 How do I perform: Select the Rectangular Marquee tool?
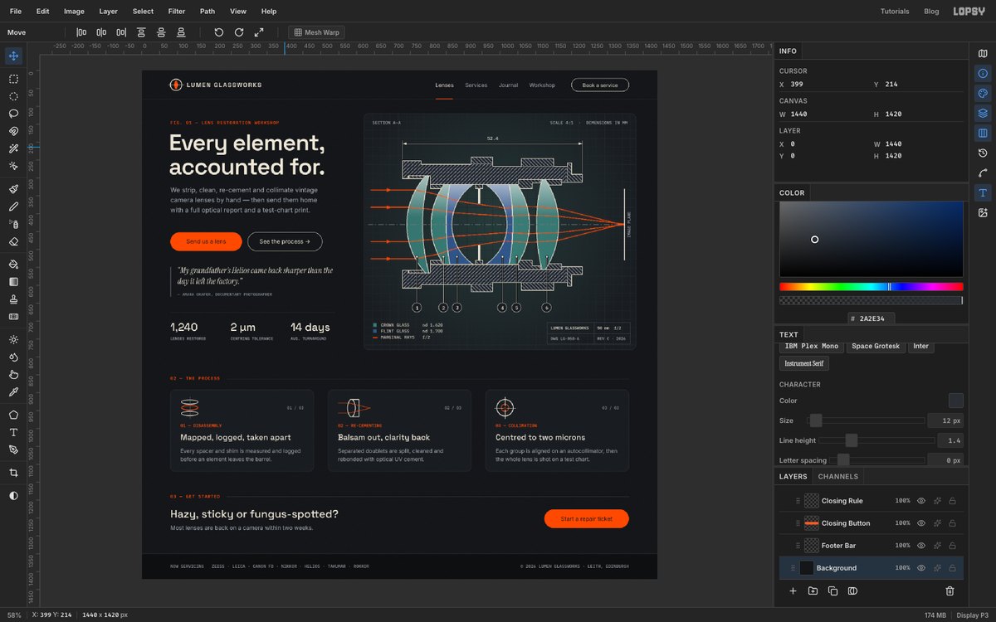point(13,79)
